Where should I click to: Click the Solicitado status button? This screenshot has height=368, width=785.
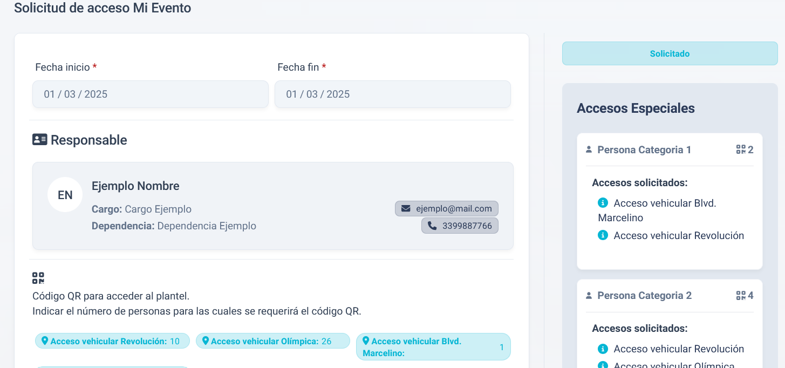tap(670, 53)
